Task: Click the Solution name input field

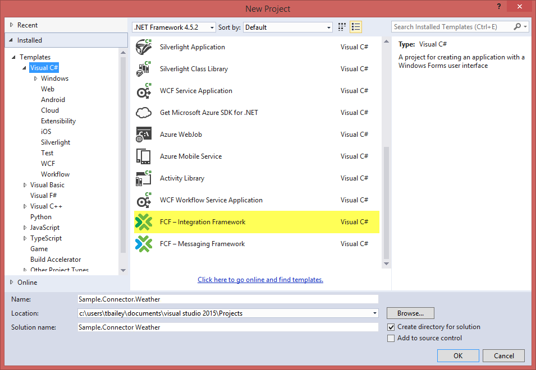Action: [x=228, y=327]
